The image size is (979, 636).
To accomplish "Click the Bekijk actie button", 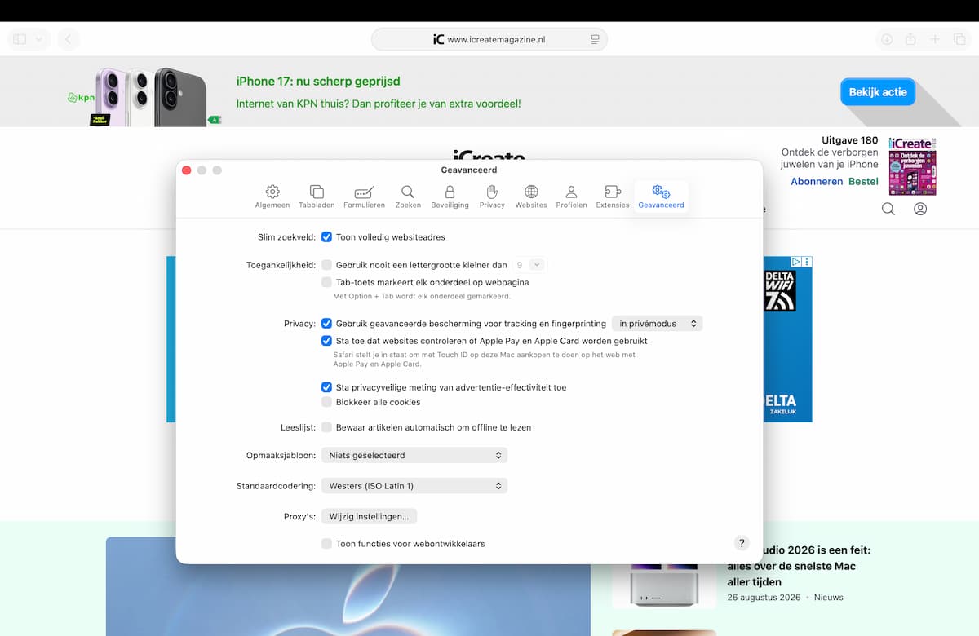I will (x=878, y=92).
